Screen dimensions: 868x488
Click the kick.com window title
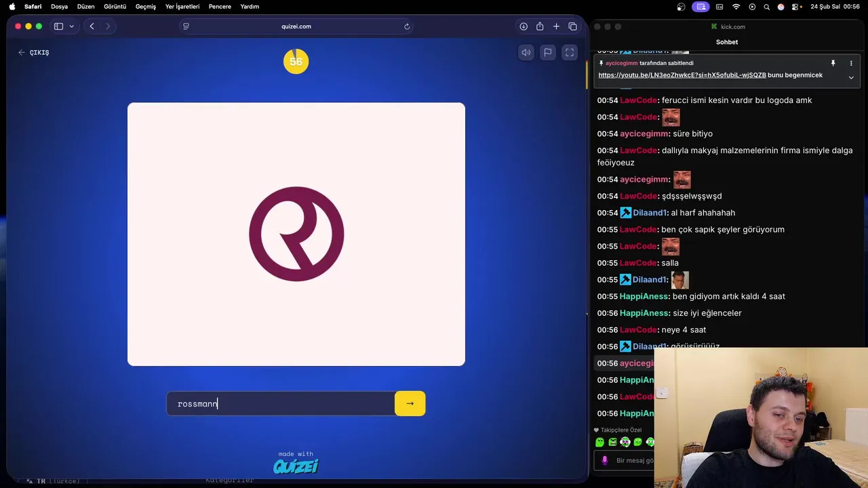[x=732, y=26]
